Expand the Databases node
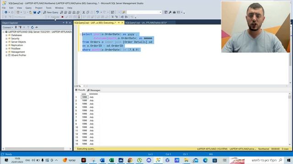Image resolution: width=293 pixels, height=164 pixels. tap(6, 35)
